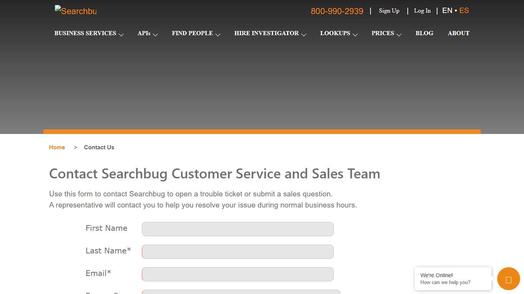Click the chevron beside FIND PEOPLE

click(218, 35)
